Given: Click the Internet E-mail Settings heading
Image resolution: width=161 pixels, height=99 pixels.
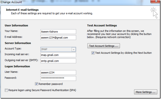Looking at the screenshot, I should click(x=22, y=10).
